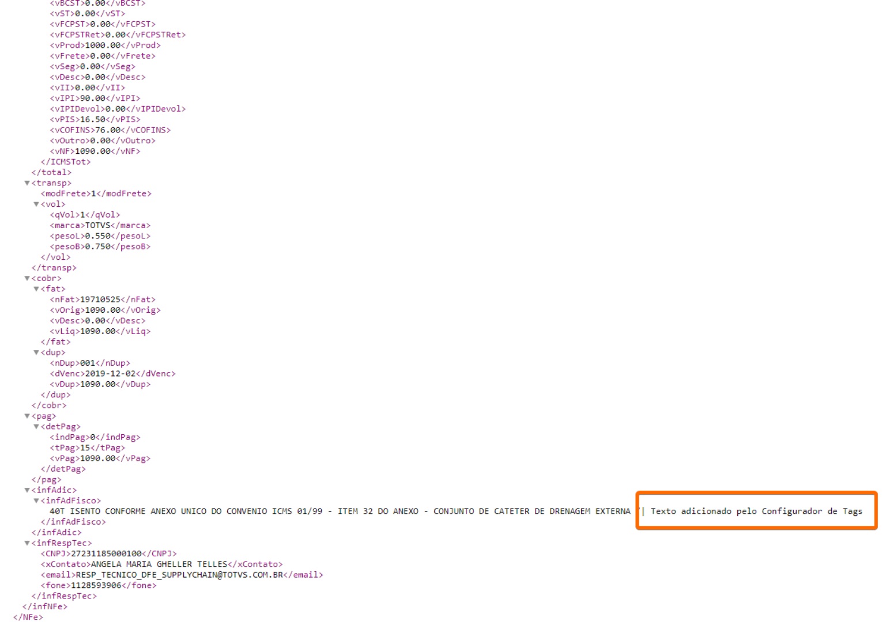Collapse the vol node triangle
The width and height of the screenshot is (882, 622).
pyautogui.click(x=36, y=204)
